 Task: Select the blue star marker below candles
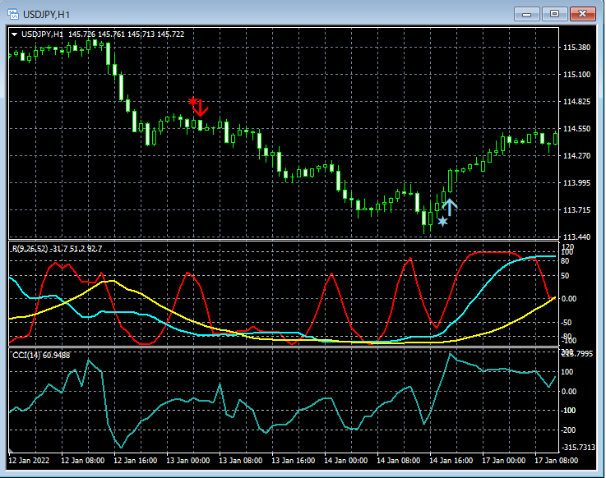click(443, 222)
